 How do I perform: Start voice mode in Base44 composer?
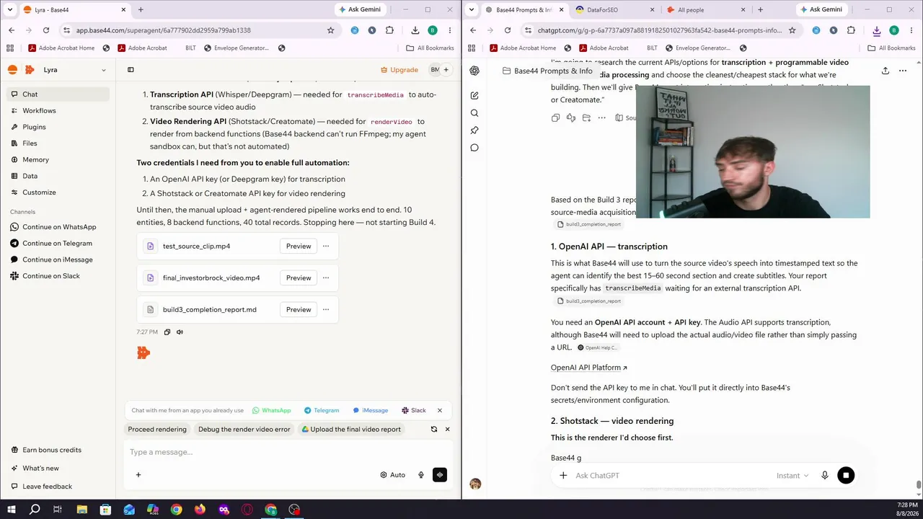440,475
